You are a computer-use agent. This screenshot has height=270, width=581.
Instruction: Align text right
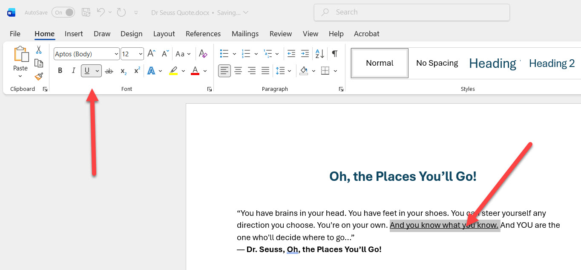(x=252, y=71)
